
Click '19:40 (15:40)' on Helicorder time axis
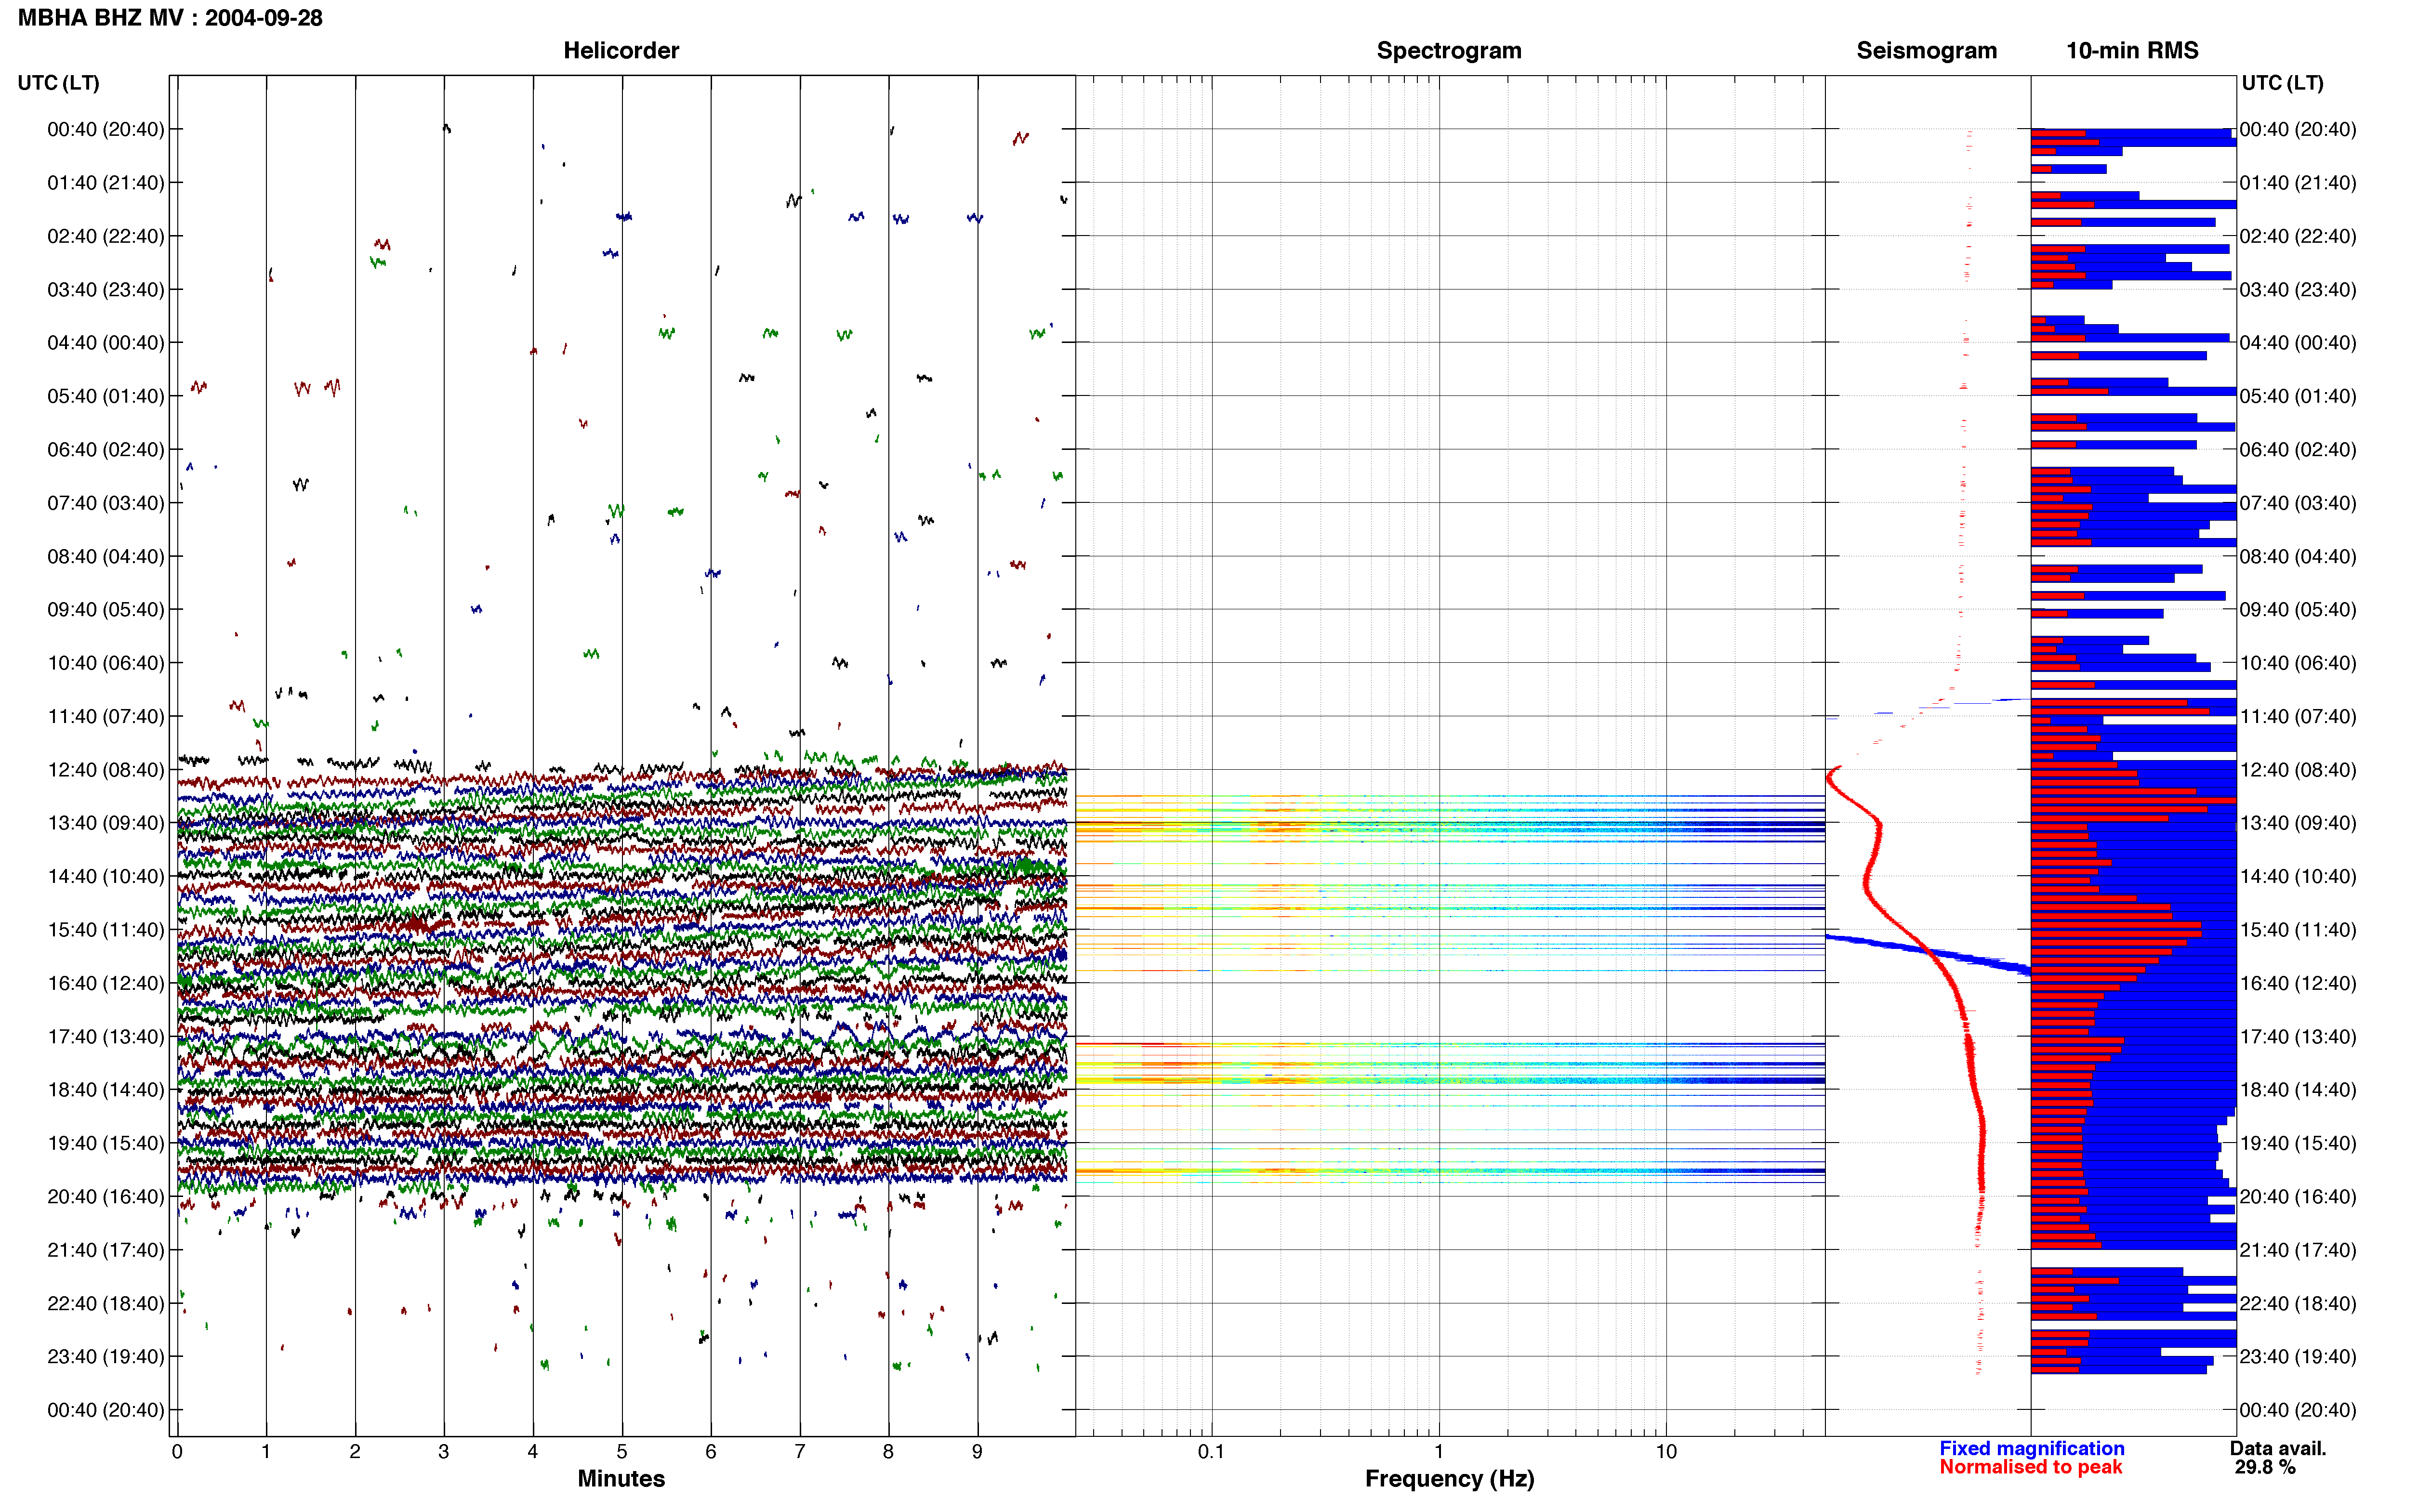[106, 1143]
